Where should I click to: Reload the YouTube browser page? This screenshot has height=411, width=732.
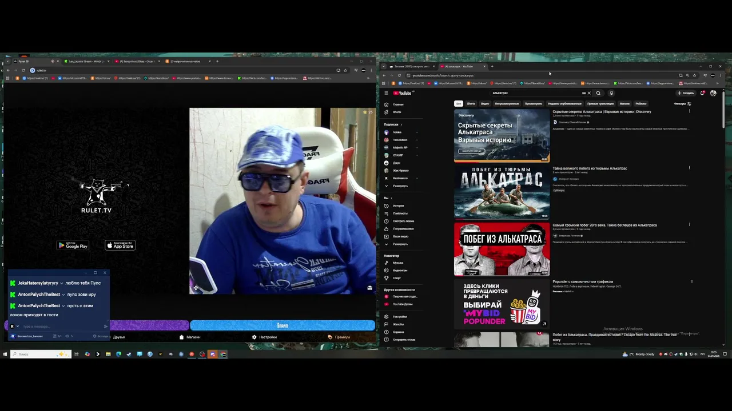coord(399,75)
